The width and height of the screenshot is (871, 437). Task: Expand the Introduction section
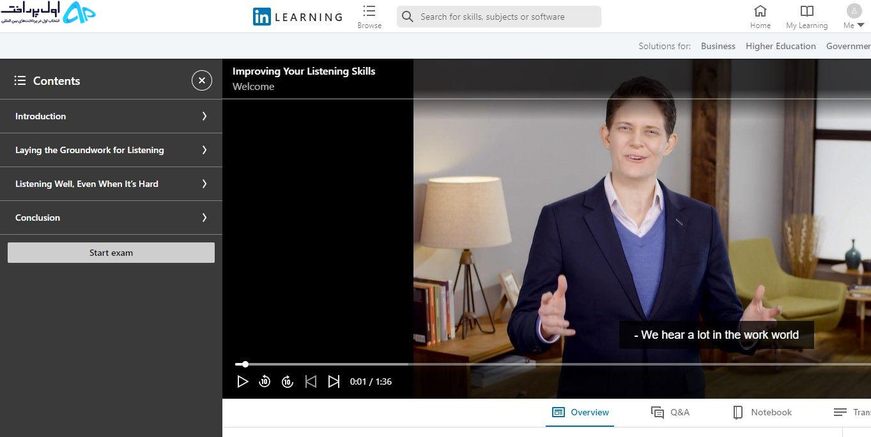click(111, 116)
